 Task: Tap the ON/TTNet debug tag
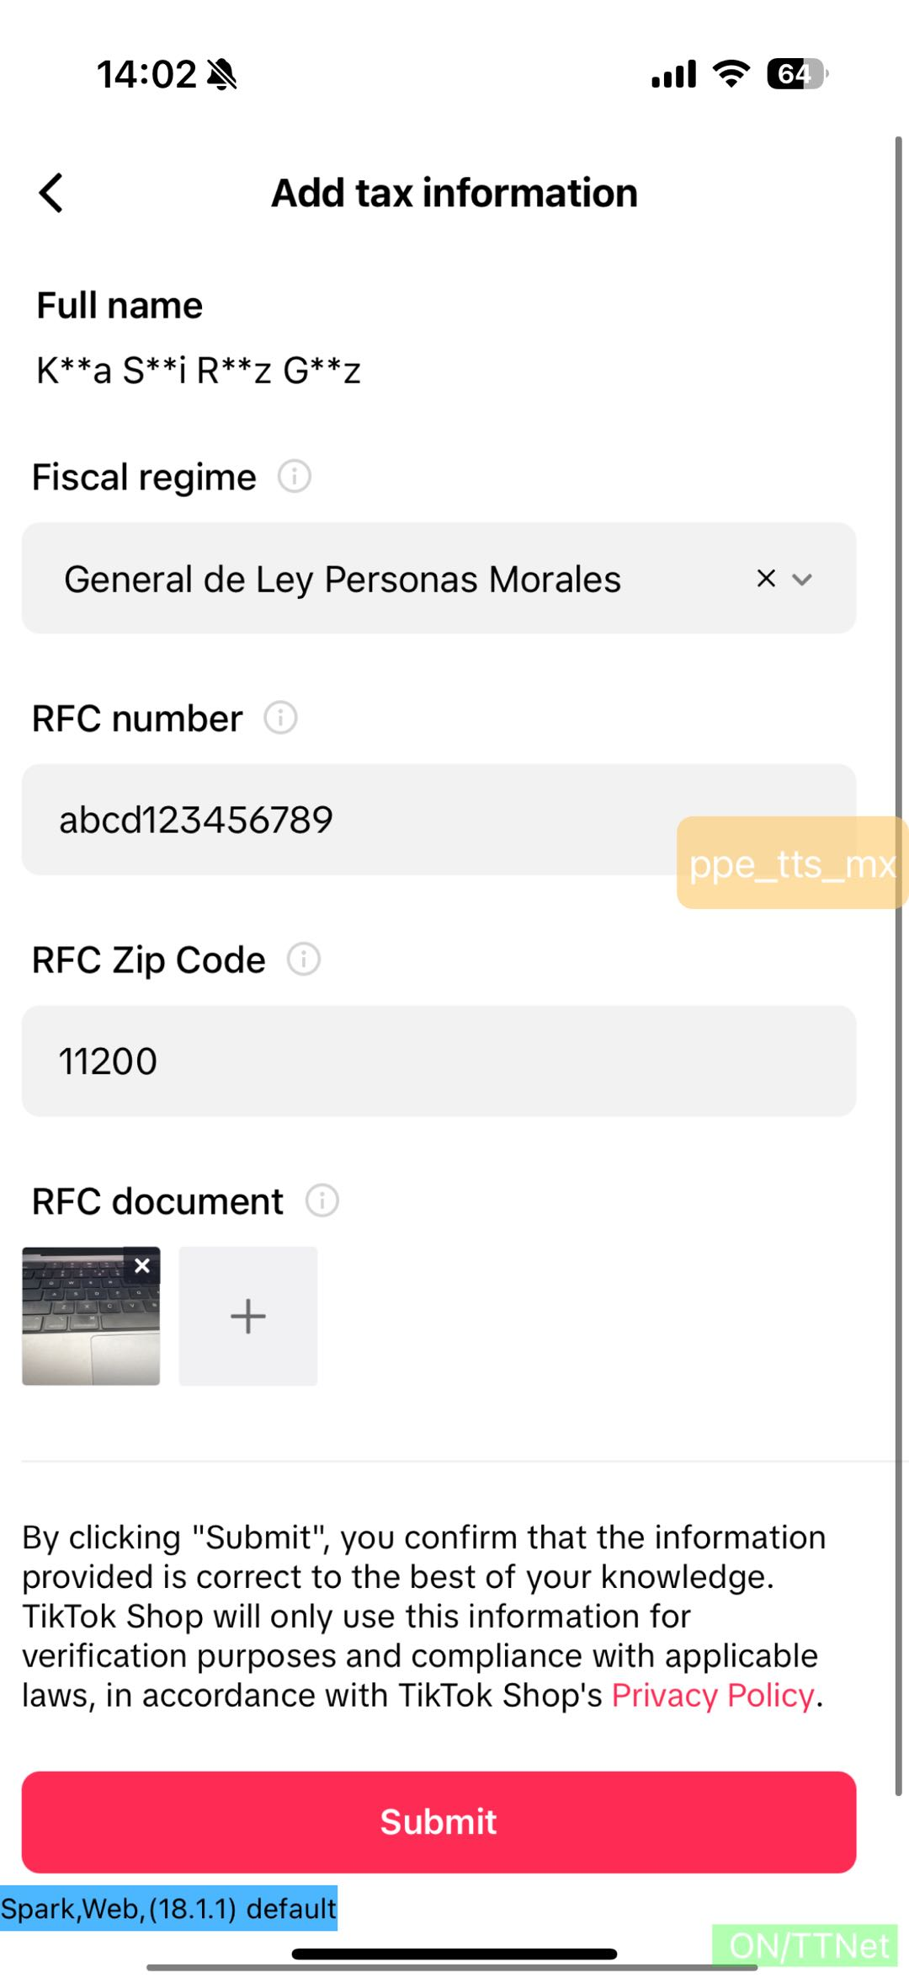[808, 1946]
